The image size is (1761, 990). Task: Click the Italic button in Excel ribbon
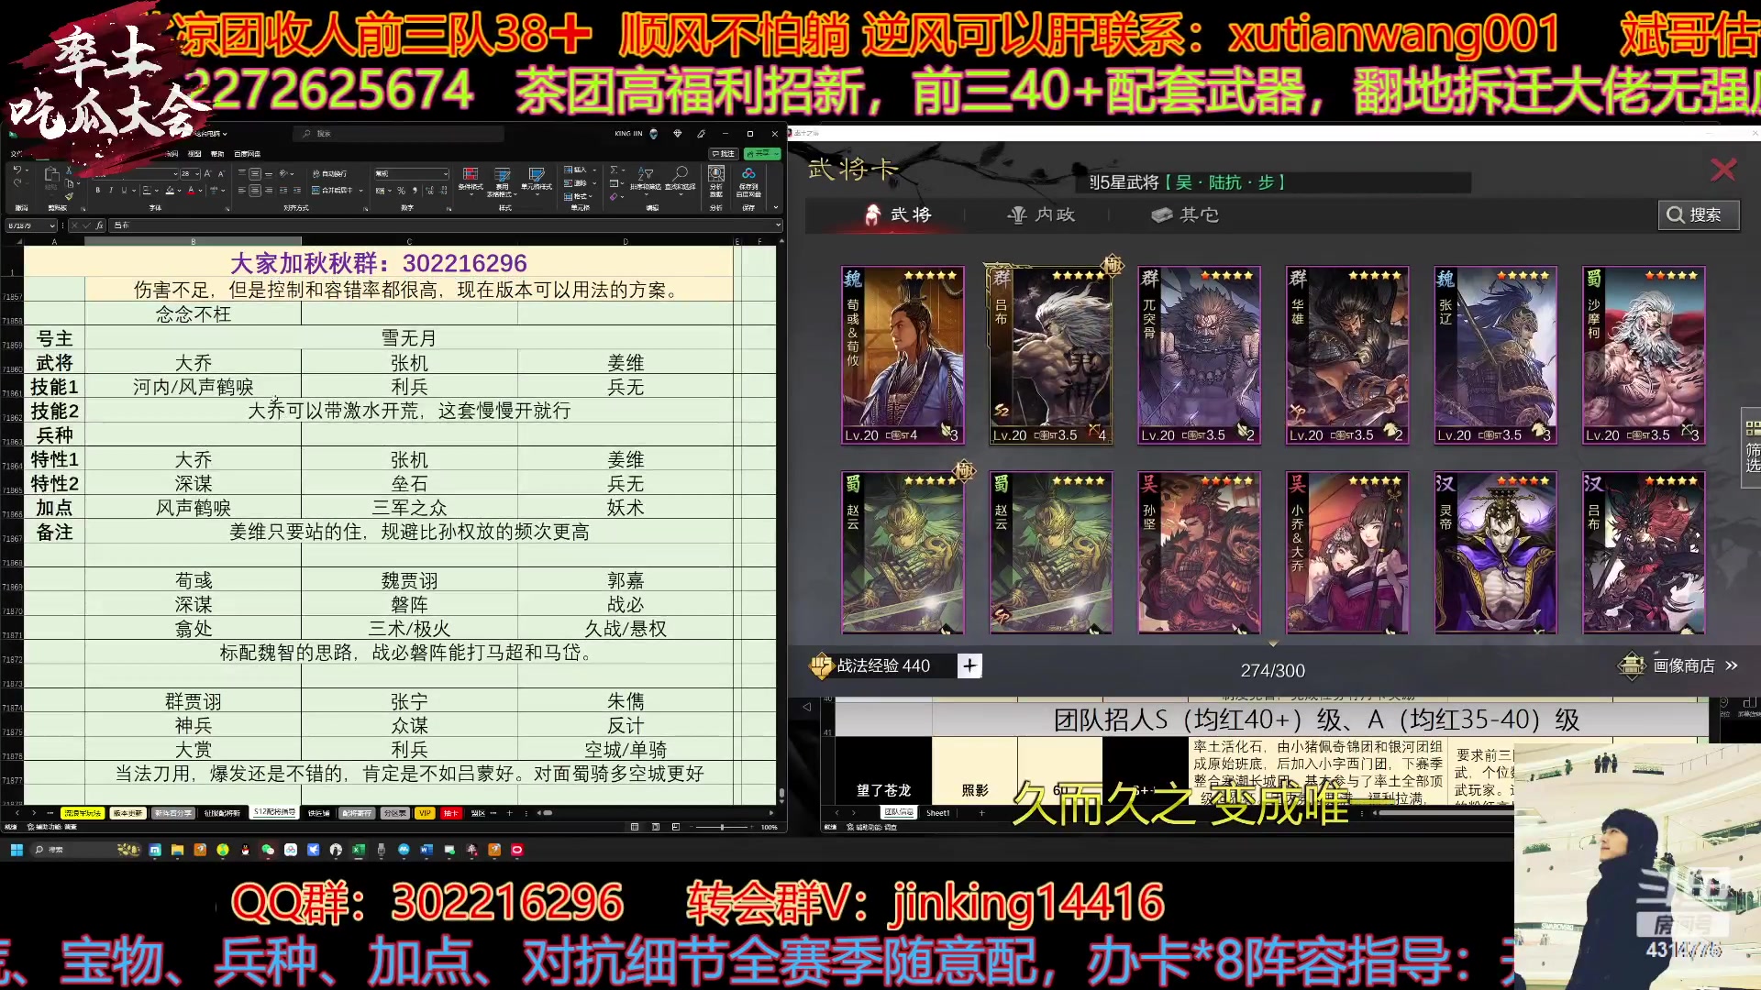click(x=111, y=190)
